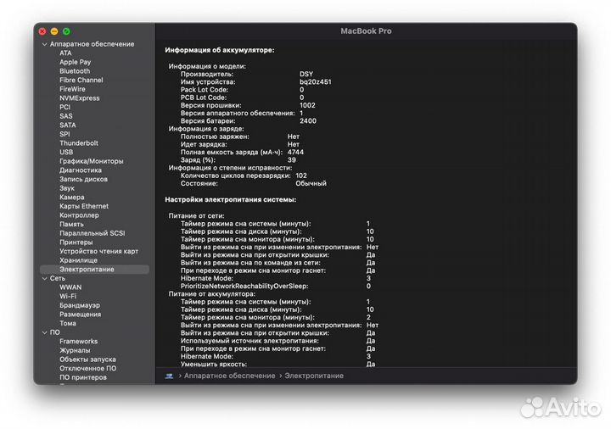Open Брандмауэр network entry
This screenshot has height=429, width=611.
coord(80,305)
